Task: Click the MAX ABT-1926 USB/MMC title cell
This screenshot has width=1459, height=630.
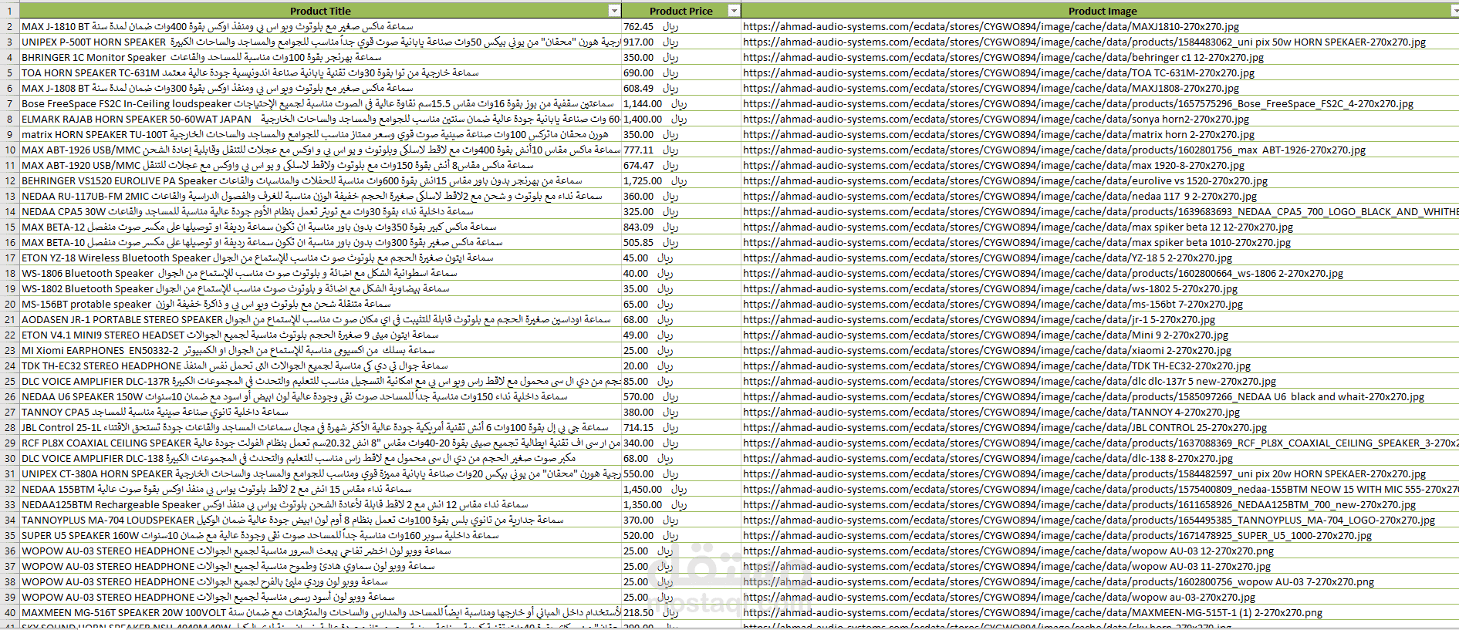Action: [320, 150]
